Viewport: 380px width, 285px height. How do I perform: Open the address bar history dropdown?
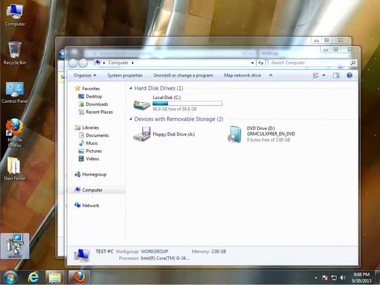[252, 63]
